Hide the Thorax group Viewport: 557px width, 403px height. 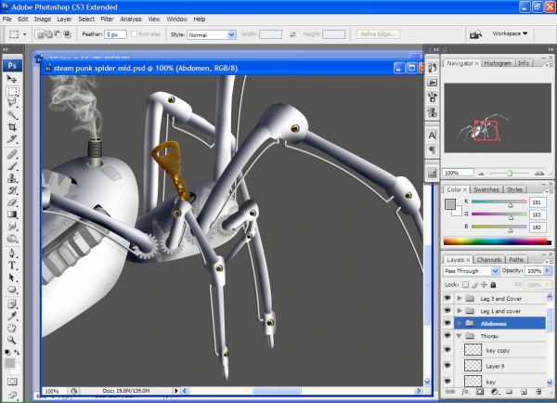point(447,335)
